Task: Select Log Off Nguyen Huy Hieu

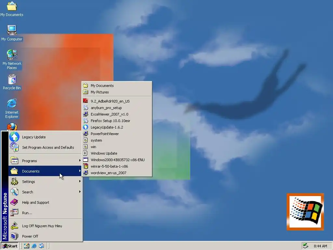Action: (45, 226)
